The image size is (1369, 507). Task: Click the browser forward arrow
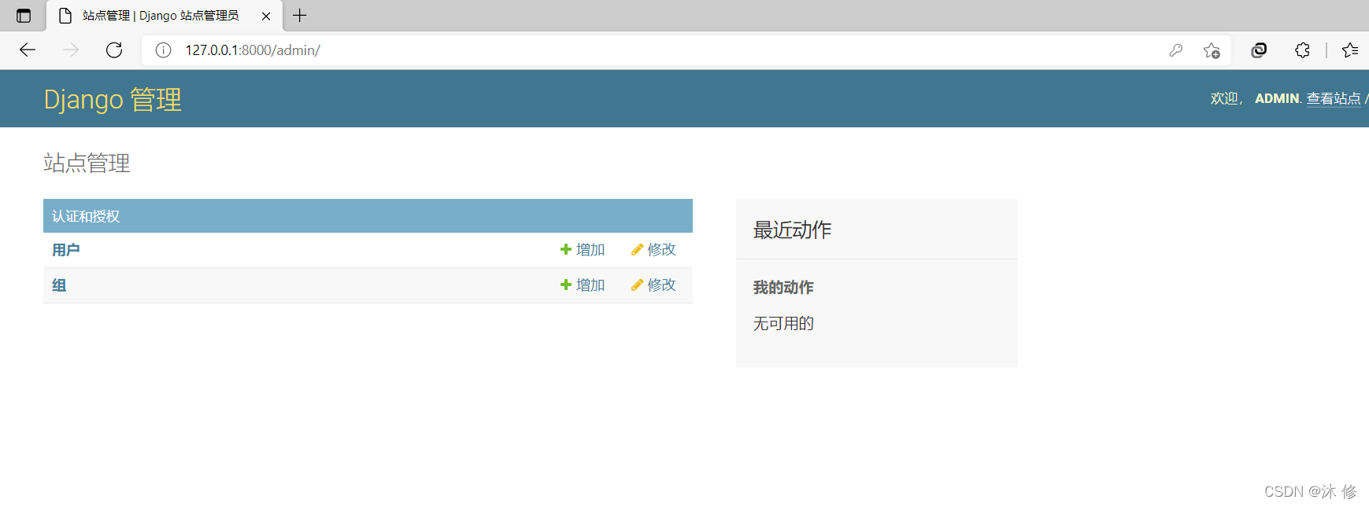tap(71, 50)
